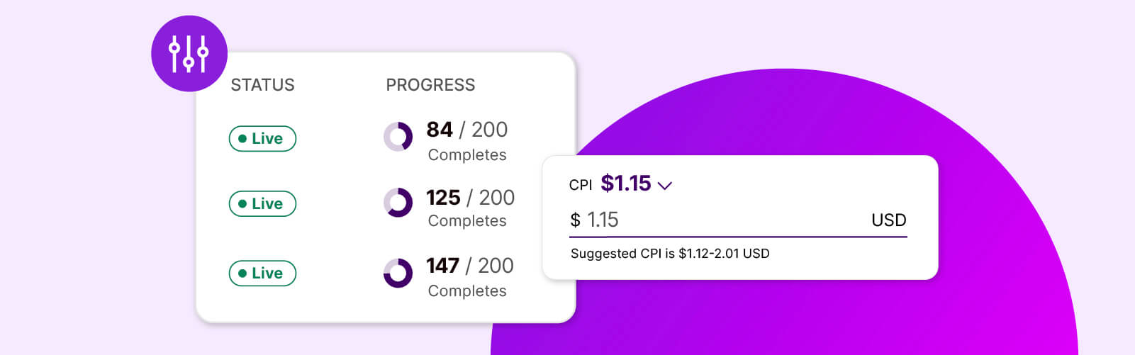Click the USD currency label

pos(888,220)
